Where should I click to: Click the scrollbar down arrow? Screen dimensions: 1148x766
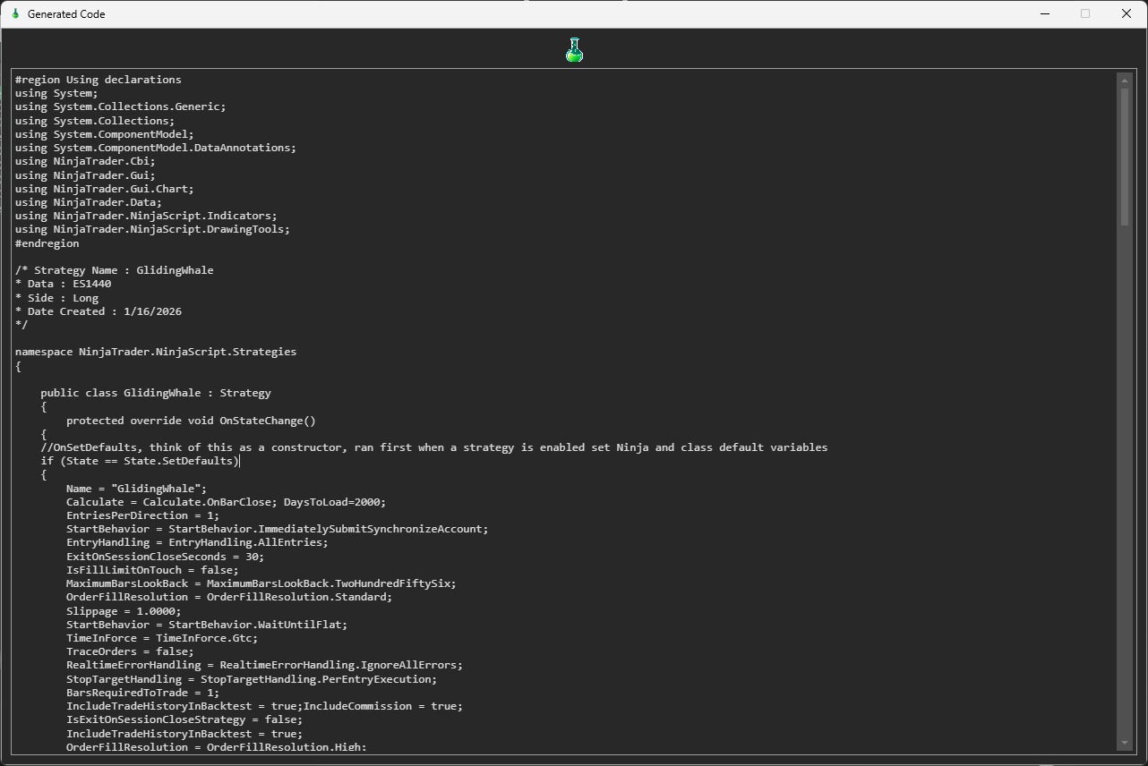tap(1125, 743)
